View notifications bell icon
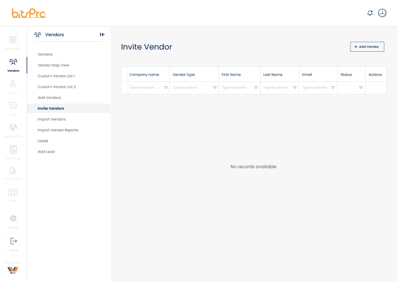Viewport: 398px width, 282px height. coord(370,13)
